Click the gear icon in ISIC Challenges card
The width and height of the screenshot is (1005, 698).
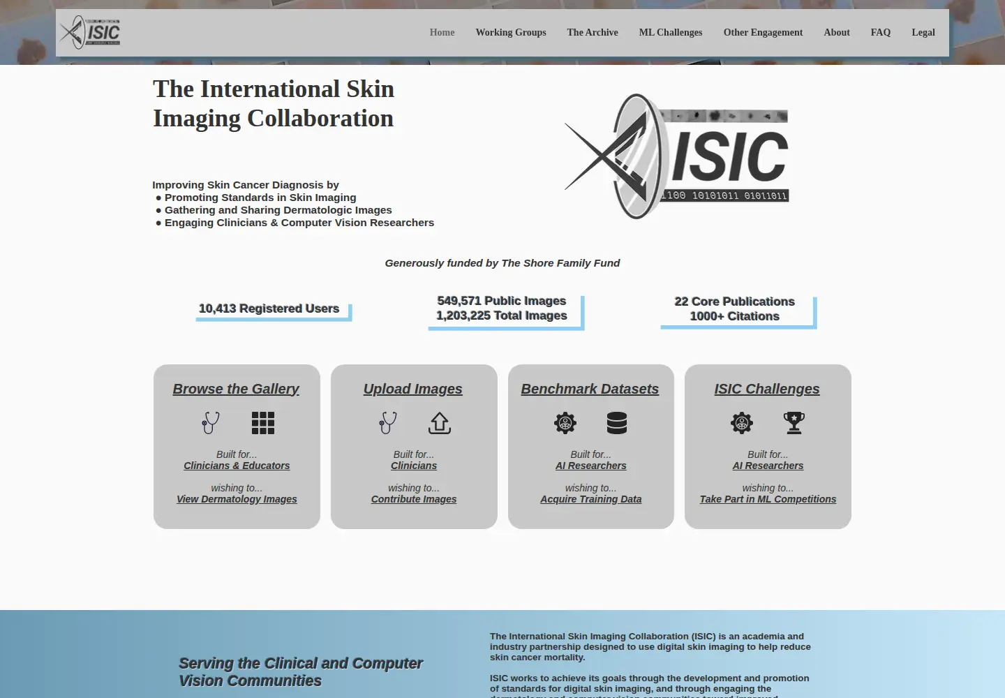tap(742, 422)
